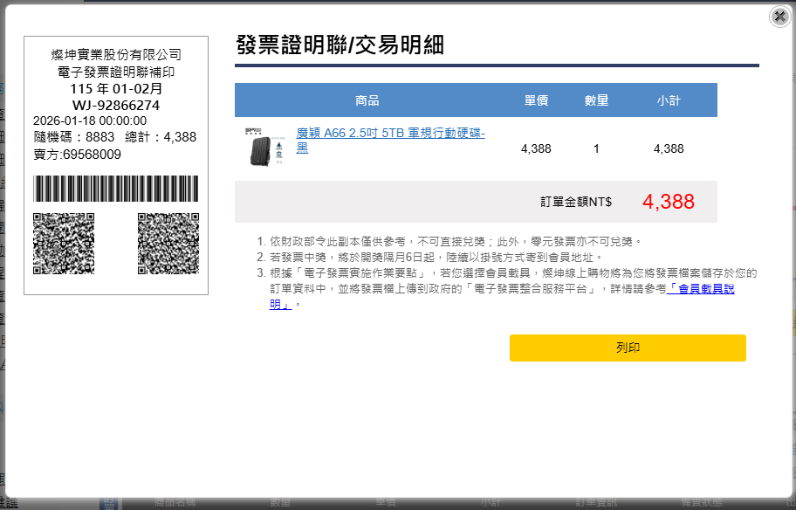Image resolution: width=796 pixels, height=510 pixels.
Task: Click the invoice barcode
Action: point(115,189)
